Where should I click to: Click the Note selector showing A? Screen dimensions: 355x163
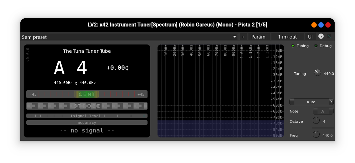click(x=323, y=111)
